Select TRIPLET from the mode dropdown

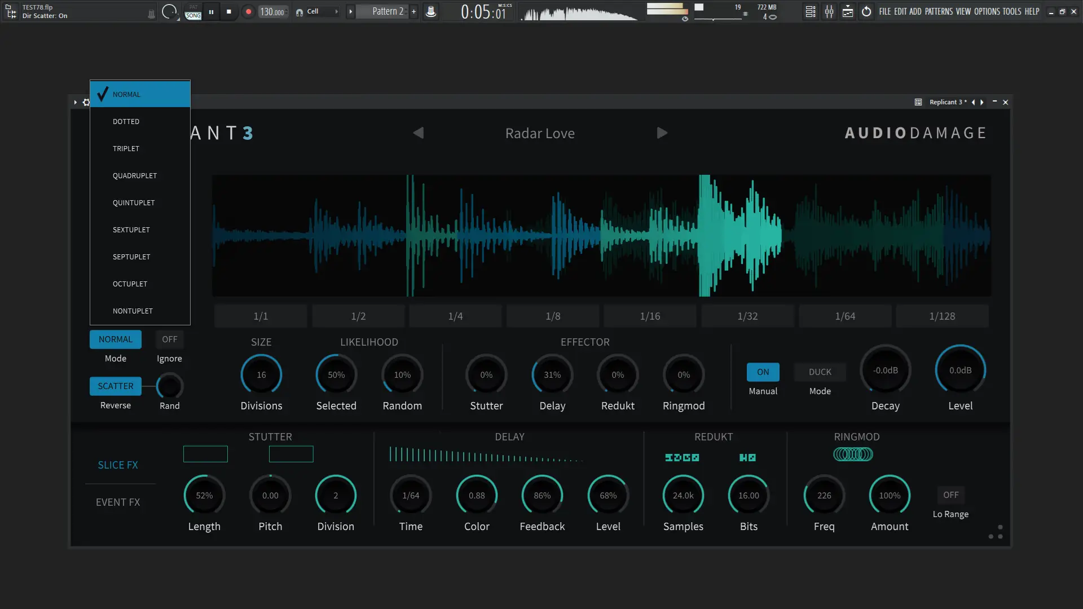pyautogui.click(x=126, y=149)
